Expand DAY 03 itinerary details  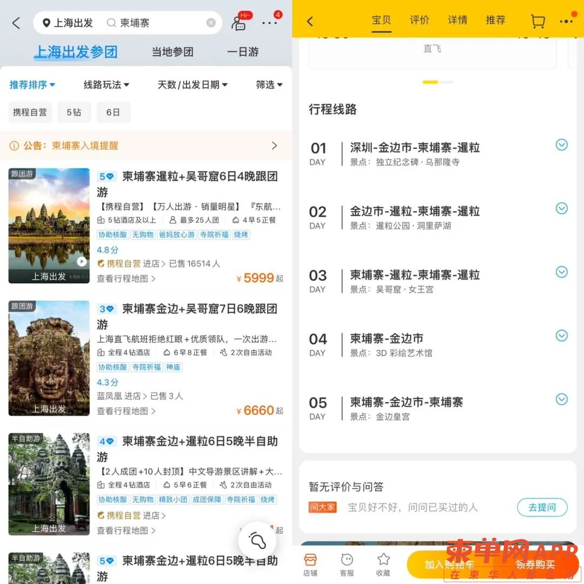coord(562,272)
